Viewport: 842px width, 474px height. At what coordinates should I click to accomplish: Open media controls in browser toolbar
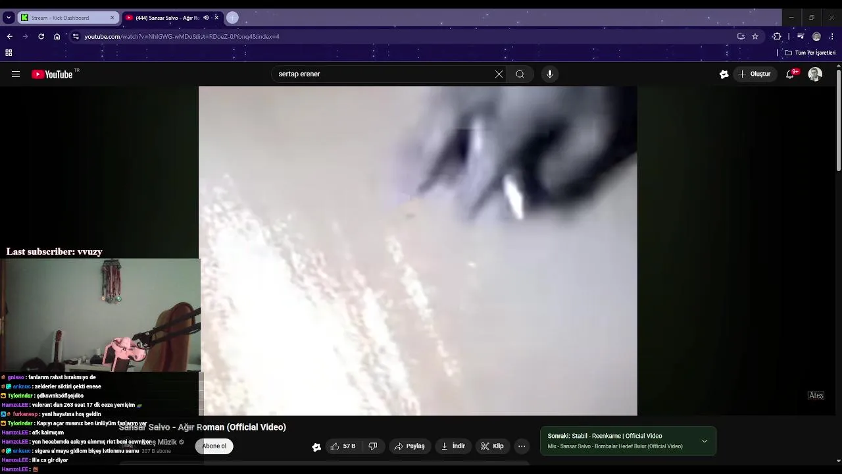pos(801,36)
